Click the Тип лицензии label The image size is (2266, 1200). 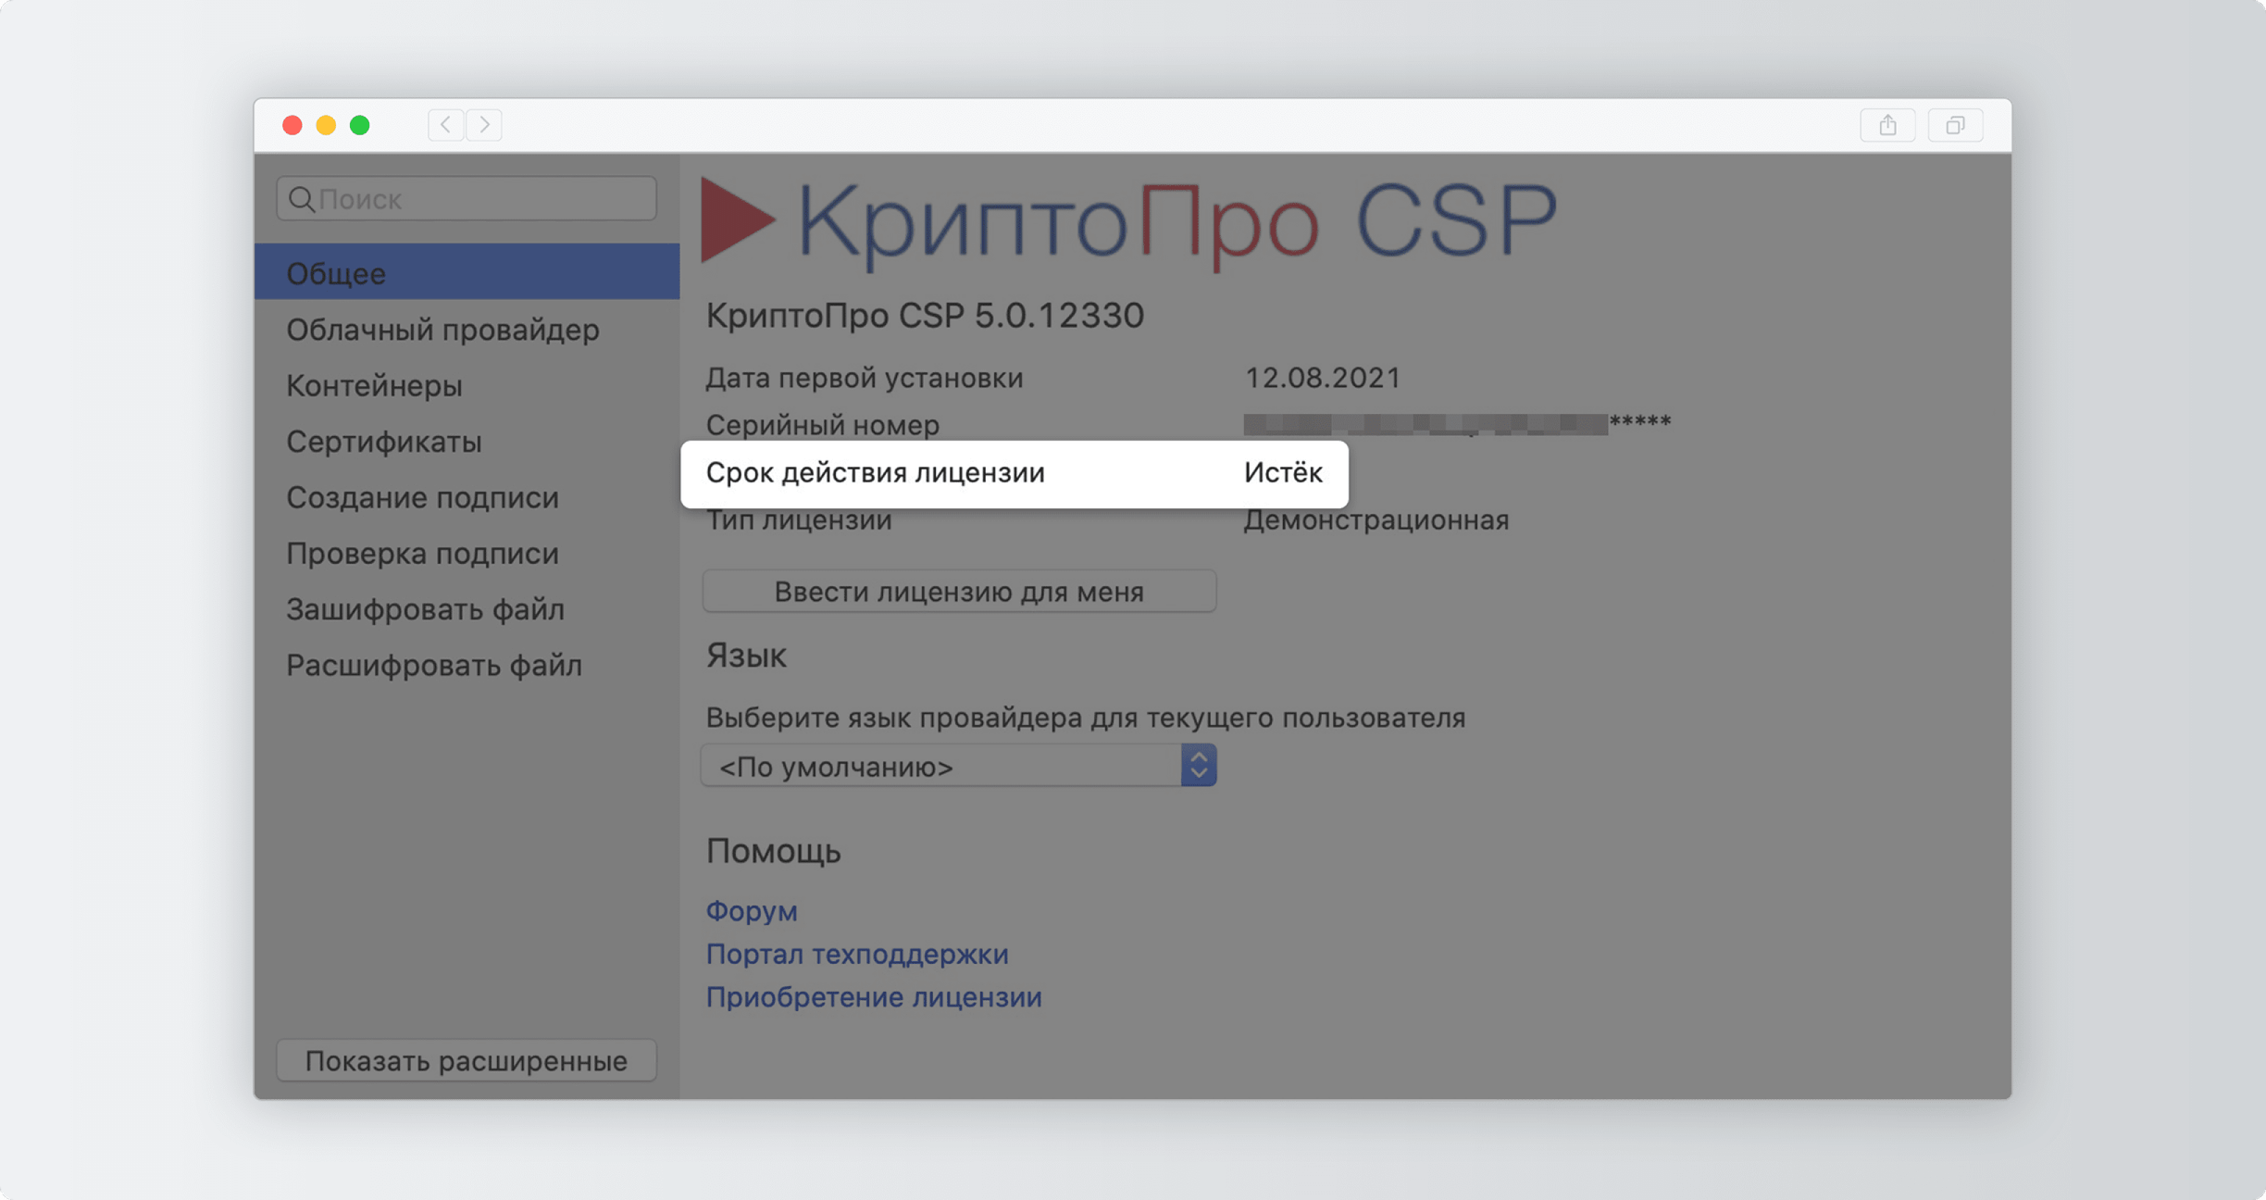(x=799, y=520)
